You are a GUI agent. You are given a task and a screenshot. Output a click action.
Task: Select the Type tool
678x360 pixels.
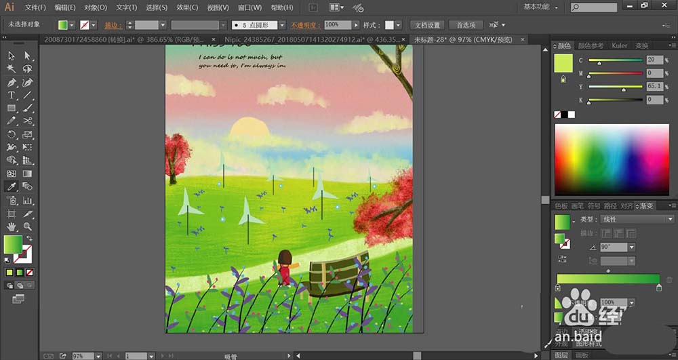click(x=12, y=95)
